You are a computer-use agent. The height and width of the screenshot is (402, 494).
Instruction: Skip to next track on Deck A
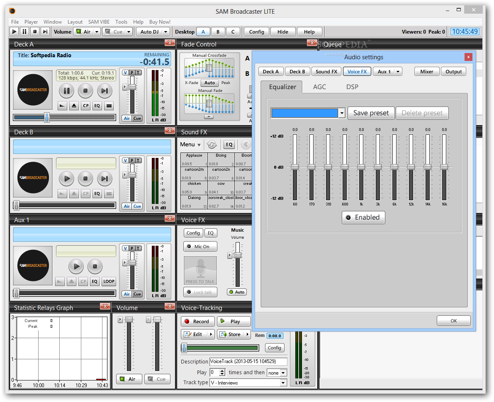(105, 91)
